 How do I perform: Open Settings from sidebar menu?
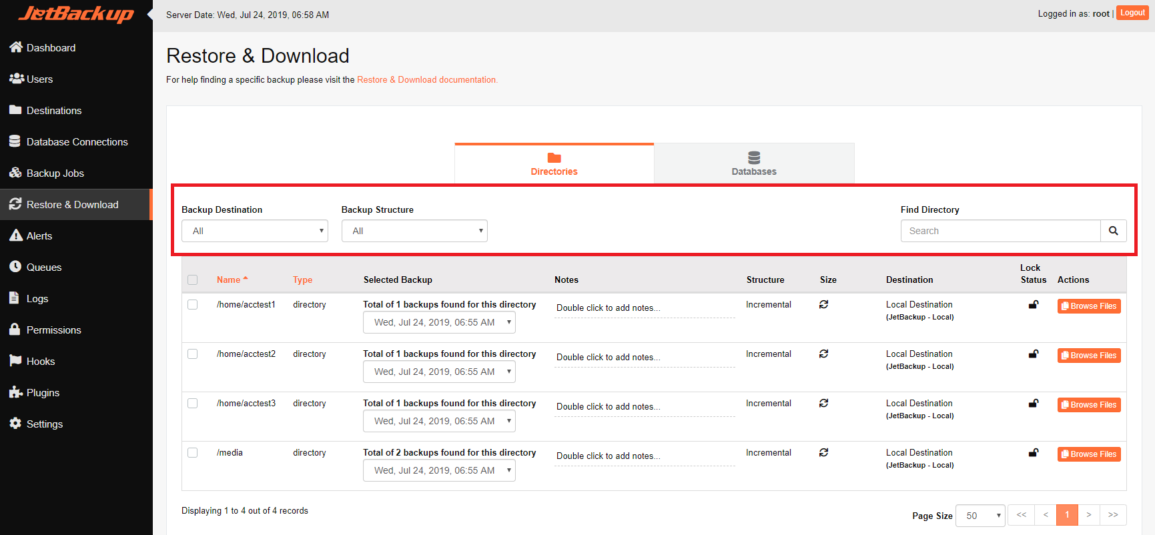(76, 424)
